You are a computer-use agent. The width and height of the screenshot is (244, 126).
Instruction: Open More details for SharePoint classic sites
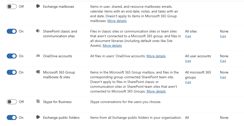[112, 46]
